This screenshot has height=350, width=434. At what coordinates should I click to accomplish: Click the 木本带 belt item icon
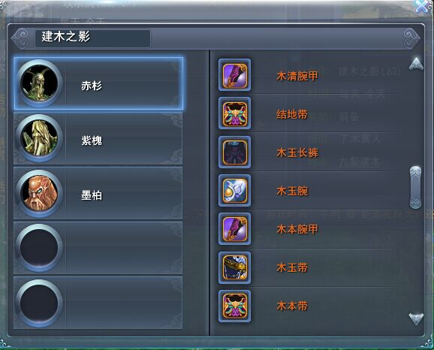point(235,306)
